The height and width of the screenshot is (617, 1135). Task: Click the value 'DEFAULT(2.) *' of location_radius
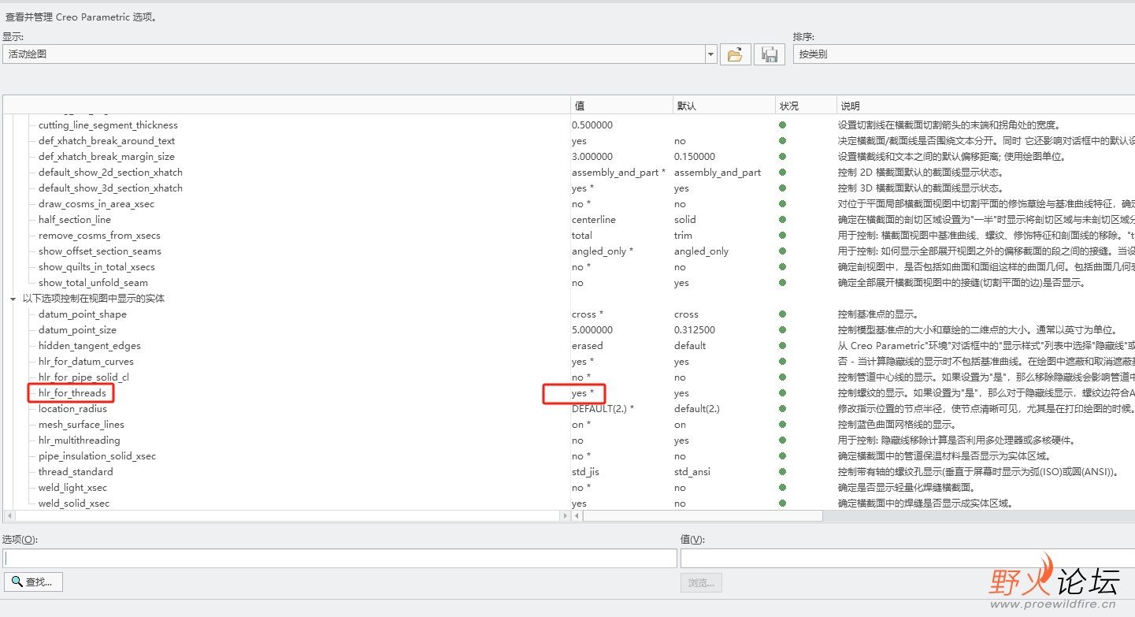click(x=603, y=409)
